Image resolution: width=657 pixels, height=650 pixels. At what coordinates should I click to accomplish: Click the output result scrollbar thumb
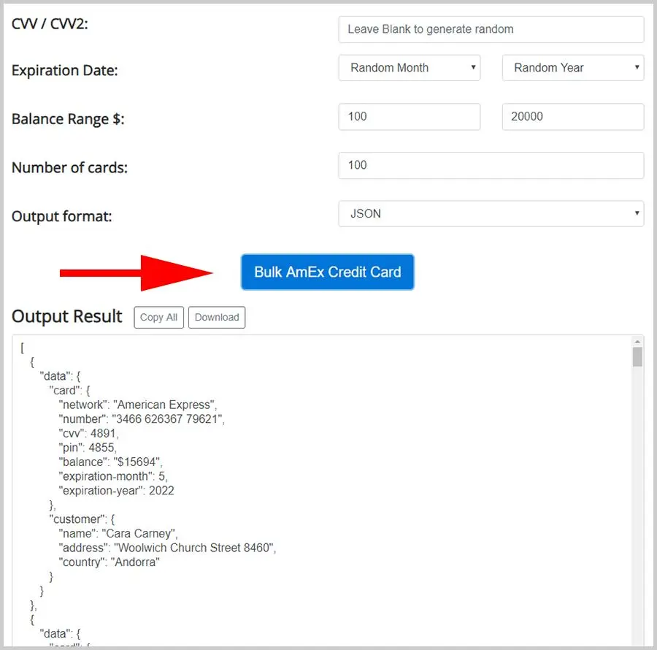[637, 357]
